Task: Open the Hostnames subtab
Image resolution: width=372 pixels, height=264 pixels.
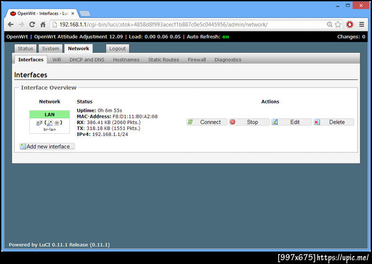Action: (126, 59)
